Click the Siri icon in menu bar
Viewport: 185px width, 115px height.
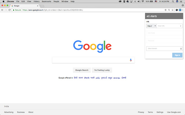click(x=177, y=1)
